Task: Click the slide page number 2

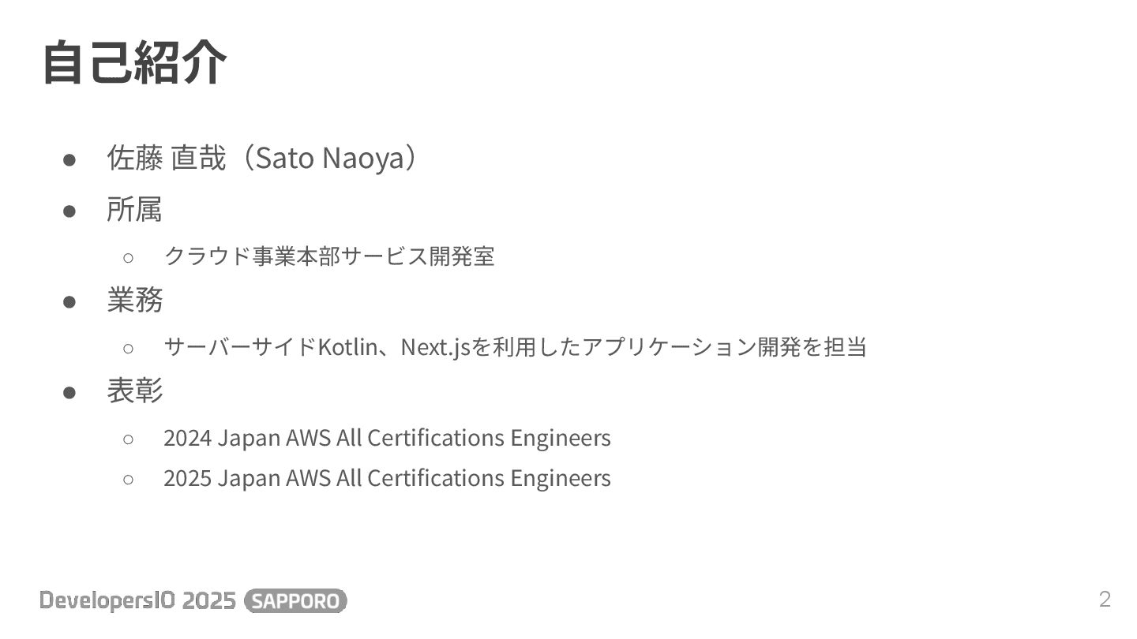Action: click(1105, 600)
